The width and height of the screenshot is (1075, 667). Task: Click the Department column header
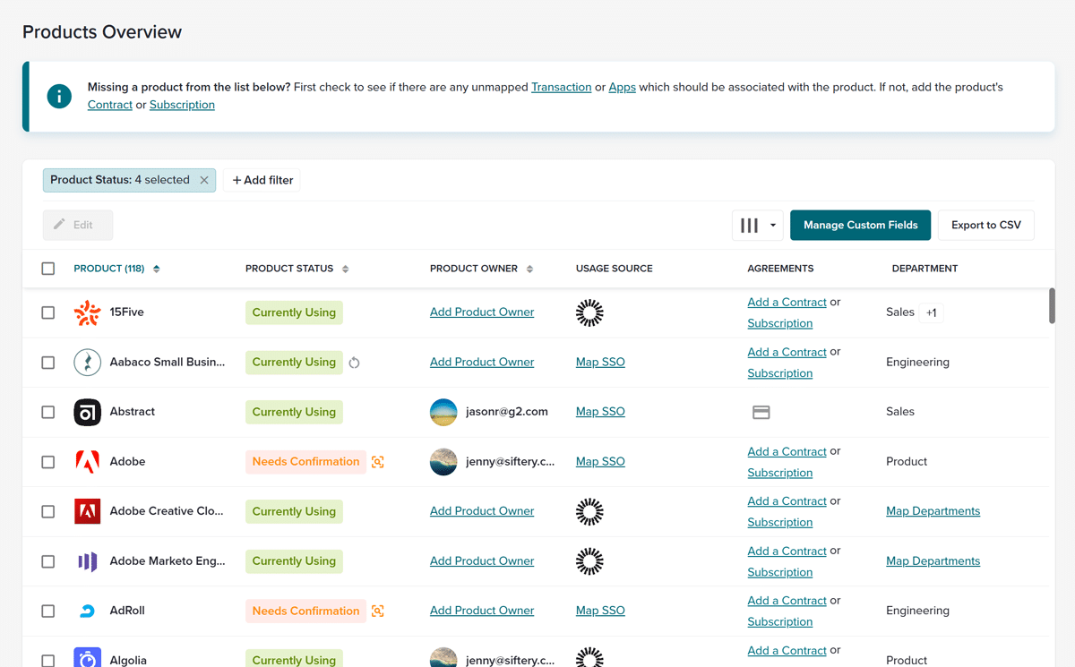(924, 269)
